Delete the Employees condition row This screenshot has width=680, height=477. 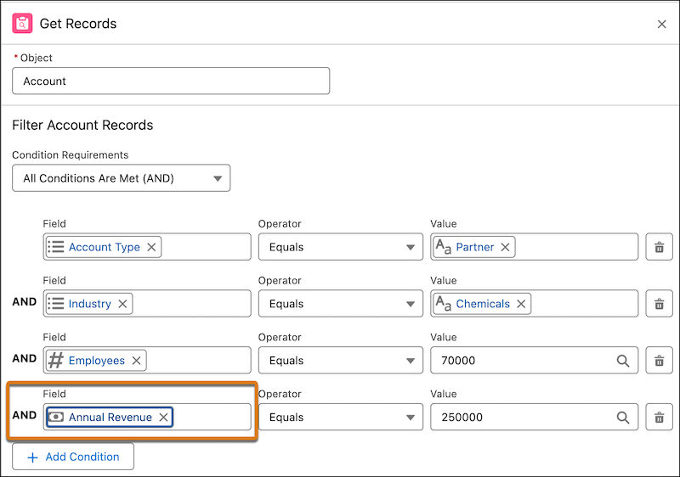coord(659,361)
